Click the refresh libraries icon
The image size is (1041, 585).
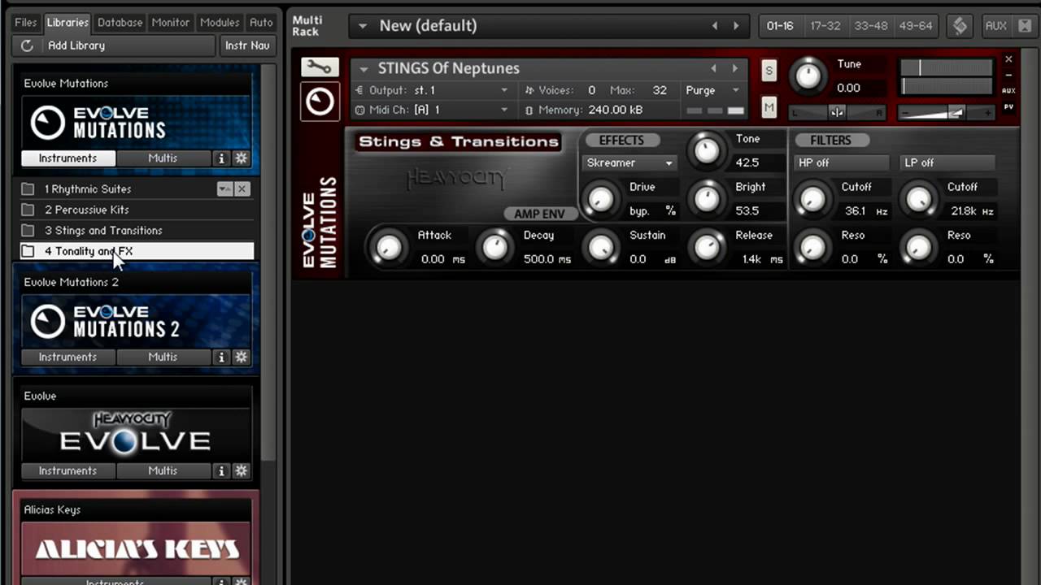point(27,45)
